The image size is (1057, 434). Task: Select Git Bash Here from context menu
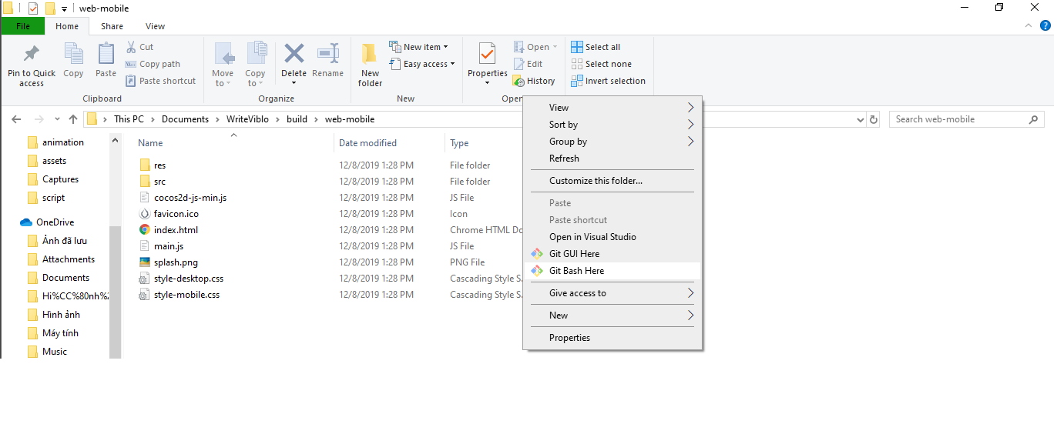576,271
